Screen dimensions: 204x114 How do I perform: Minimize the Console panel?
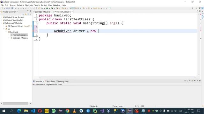pyautogui.click(x=197, y=81)
